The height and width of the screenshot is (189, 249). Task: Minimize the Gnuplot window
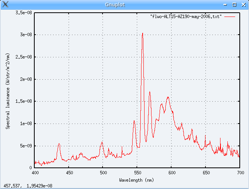click(226, 5)
